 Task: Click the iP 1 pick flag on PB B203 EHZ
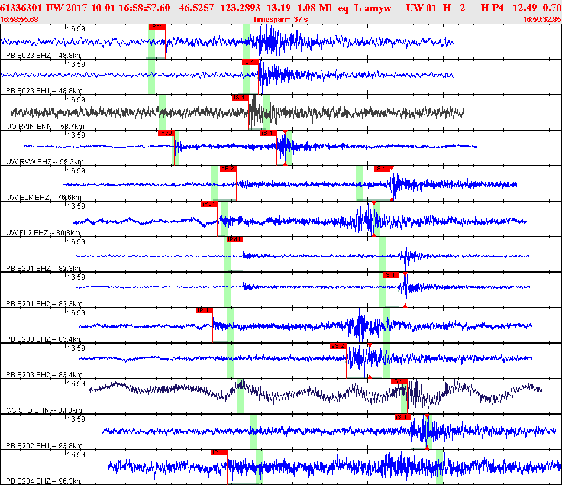tap(204, 311)
